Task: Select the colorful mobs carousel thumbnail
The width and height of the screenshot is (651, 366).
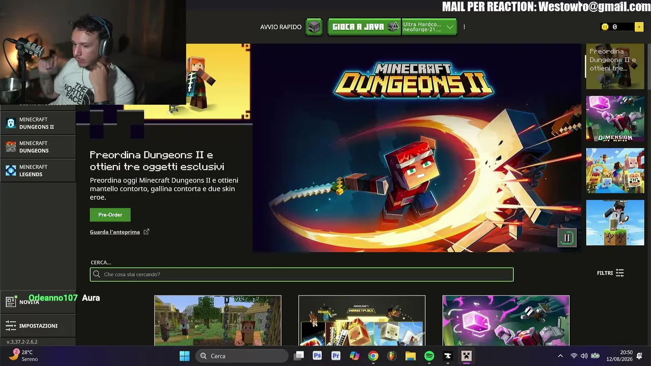Action: 615,170
